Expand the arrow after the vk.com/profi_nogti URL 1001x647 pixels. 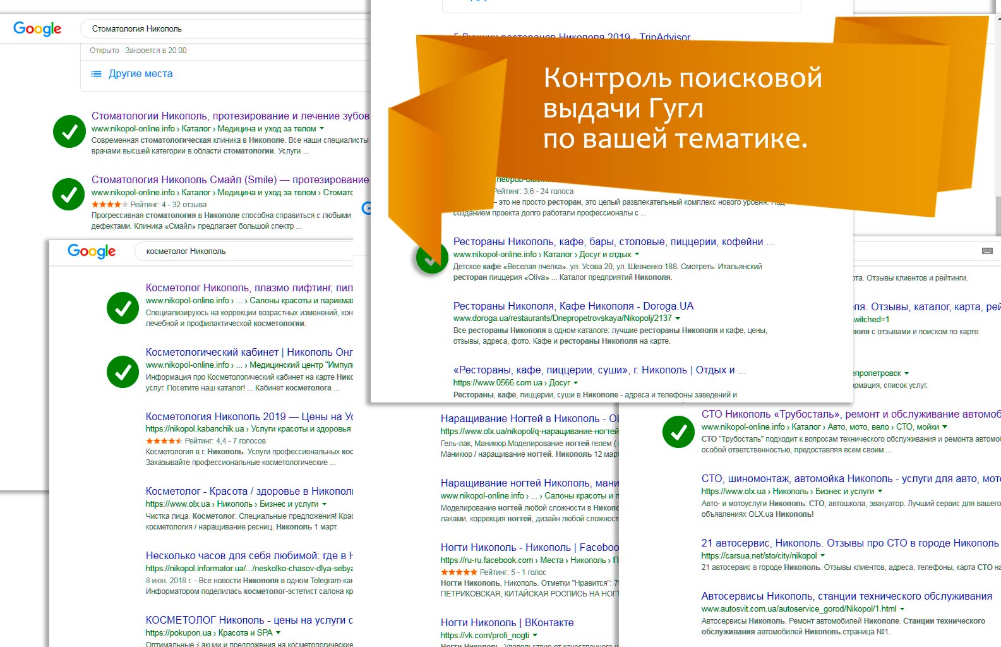(535, 635)
